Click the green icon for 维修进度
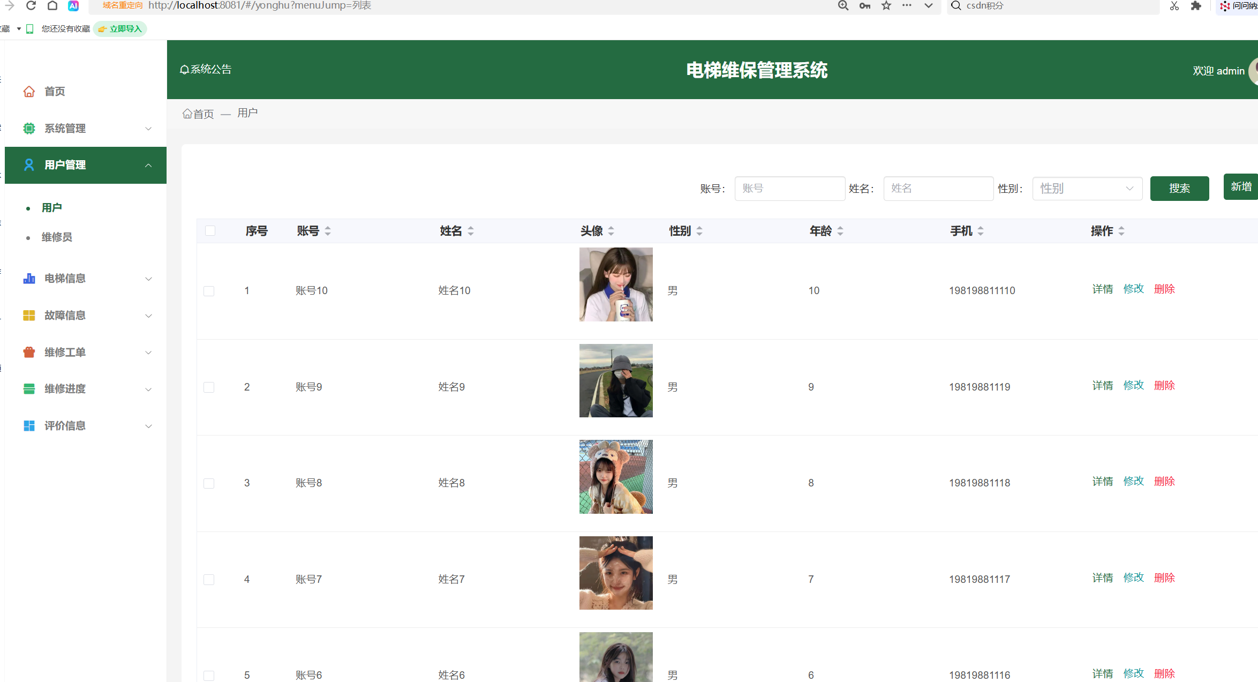This screenshot has height=682, width=1258. click(x=29, y=389)
